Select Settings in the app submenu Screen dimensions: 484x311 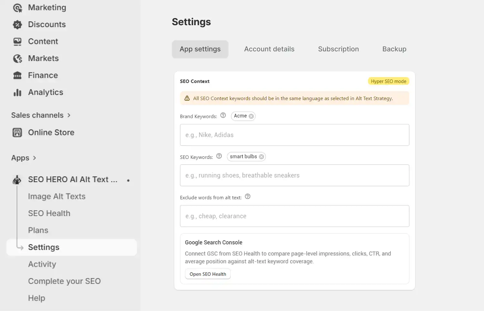pyautogui.click(x=72, y=247)
